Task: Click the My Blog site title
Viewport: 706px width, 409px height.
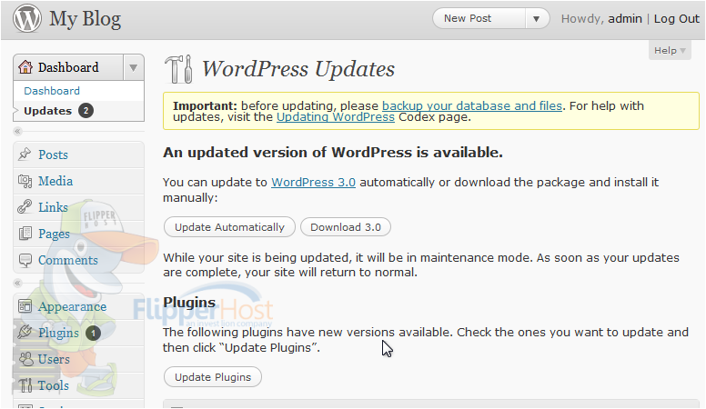Action: click(x=86, y=19)
